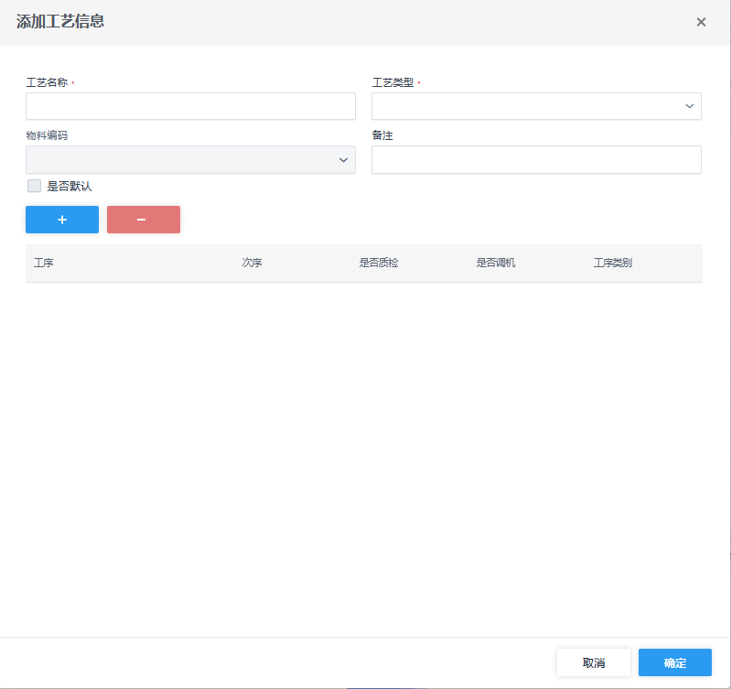This screenshot has height=689, width=731.
Task: Click the chevron arrow in the 物料编码 field
Action: (344, 160)
